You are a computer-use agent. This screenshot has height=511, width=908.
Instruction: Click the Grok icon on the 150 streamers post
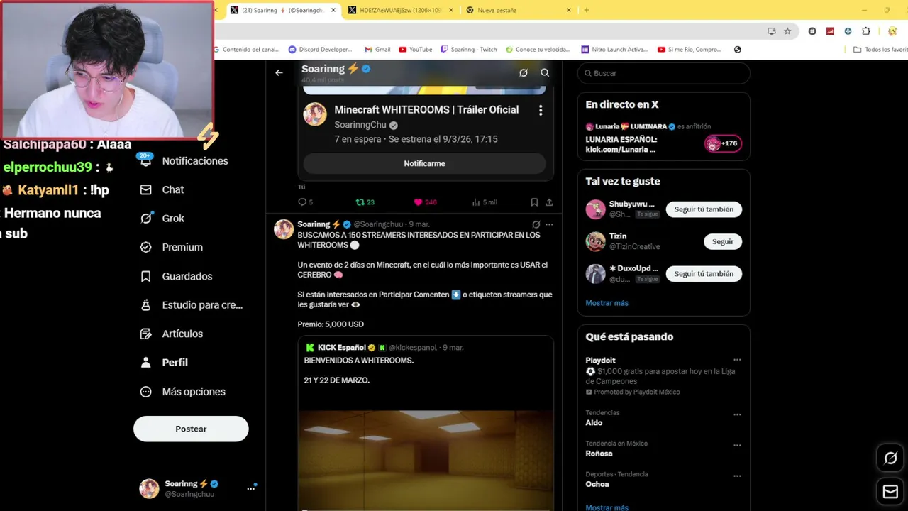coord(536,224)
